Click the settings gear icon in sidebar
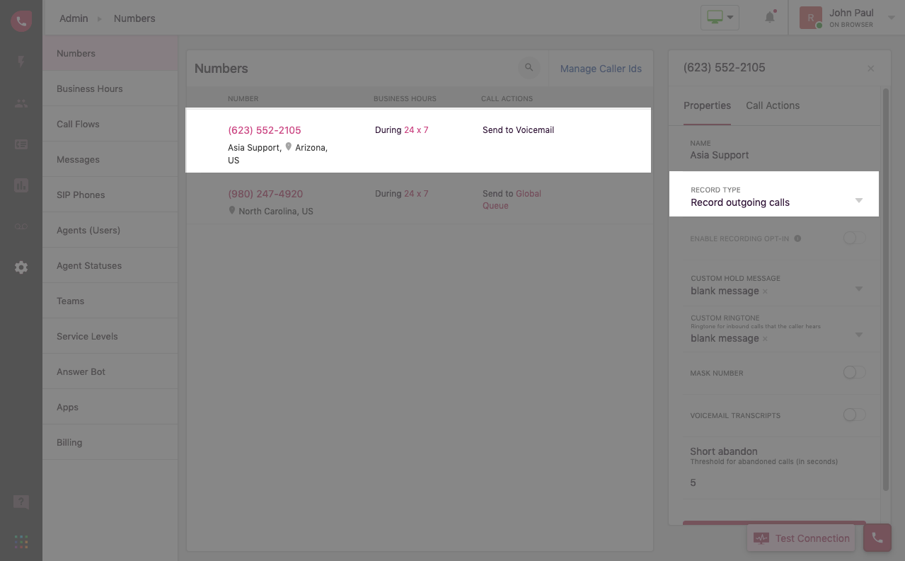 (x=21, y=267)
